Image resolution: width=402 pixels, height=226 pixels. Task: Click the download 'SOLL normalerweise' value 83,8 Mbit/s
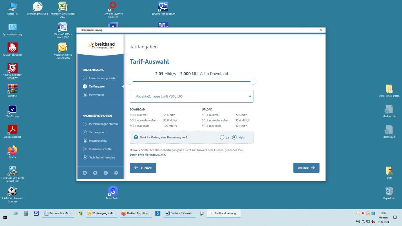point(171,120)
